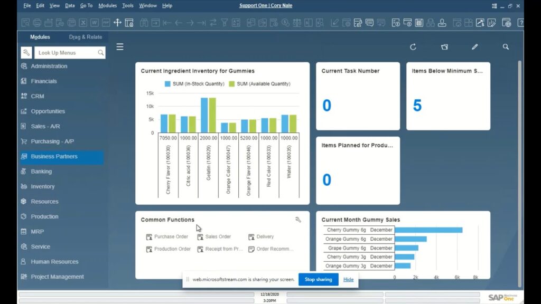Export using the Microsoft Word toolbar icon
541x304 pixels.
click(94, 23)
